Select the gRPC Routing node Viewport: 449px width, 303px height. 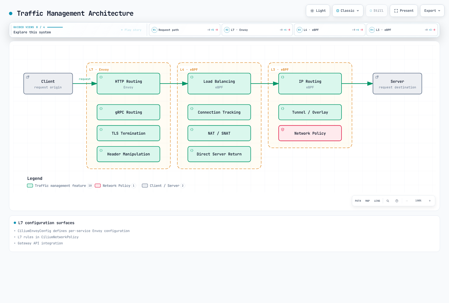point(129,112)
